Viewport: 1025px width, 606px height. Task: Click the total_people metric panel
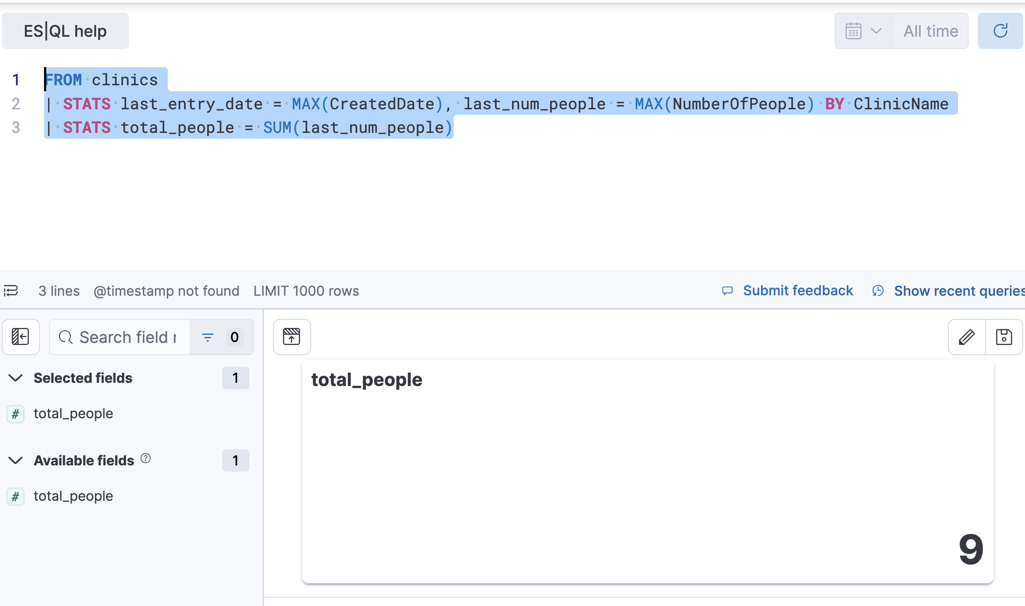pyautogui.click(x=648, y=472)
